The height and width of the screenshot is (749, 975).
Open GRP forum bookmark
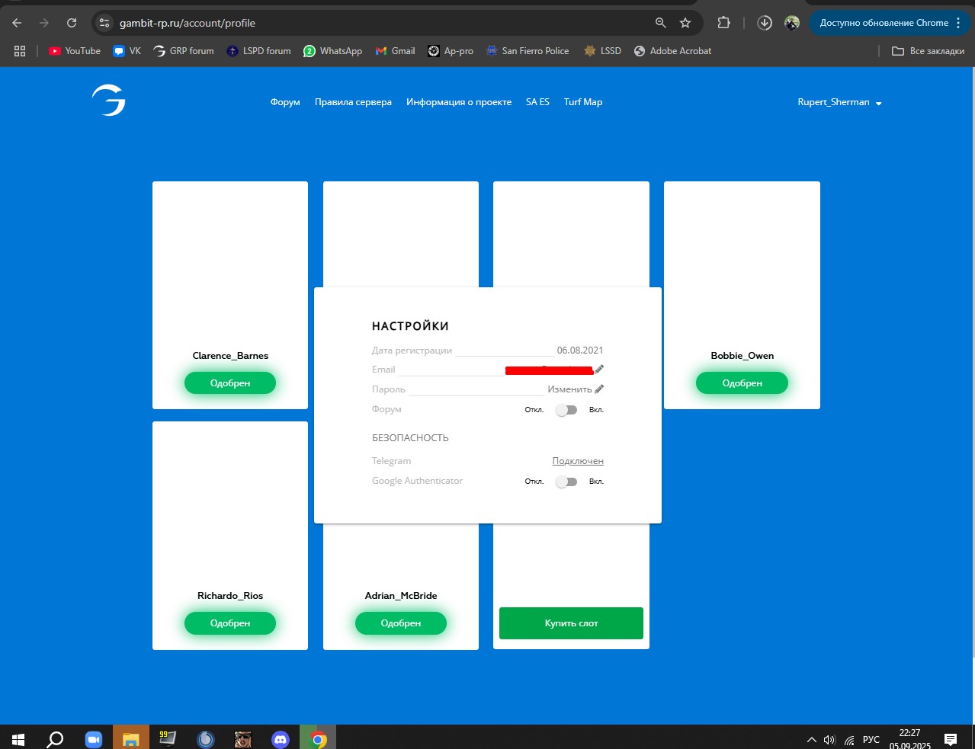184,51
